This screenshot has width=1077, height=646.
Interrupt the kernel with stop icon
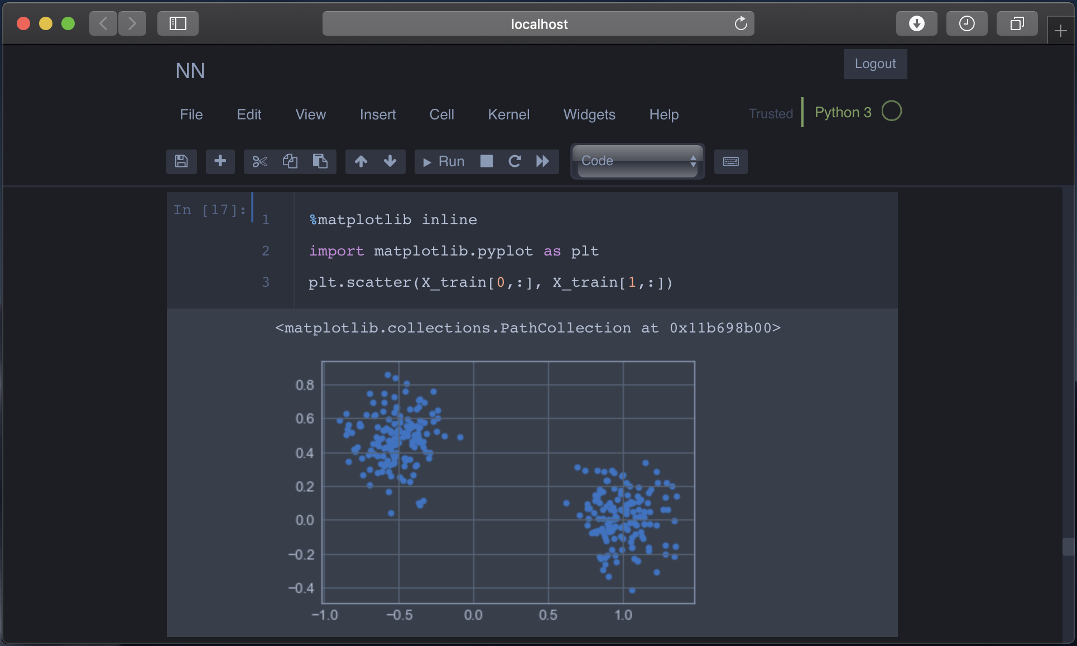pos(487,161)
